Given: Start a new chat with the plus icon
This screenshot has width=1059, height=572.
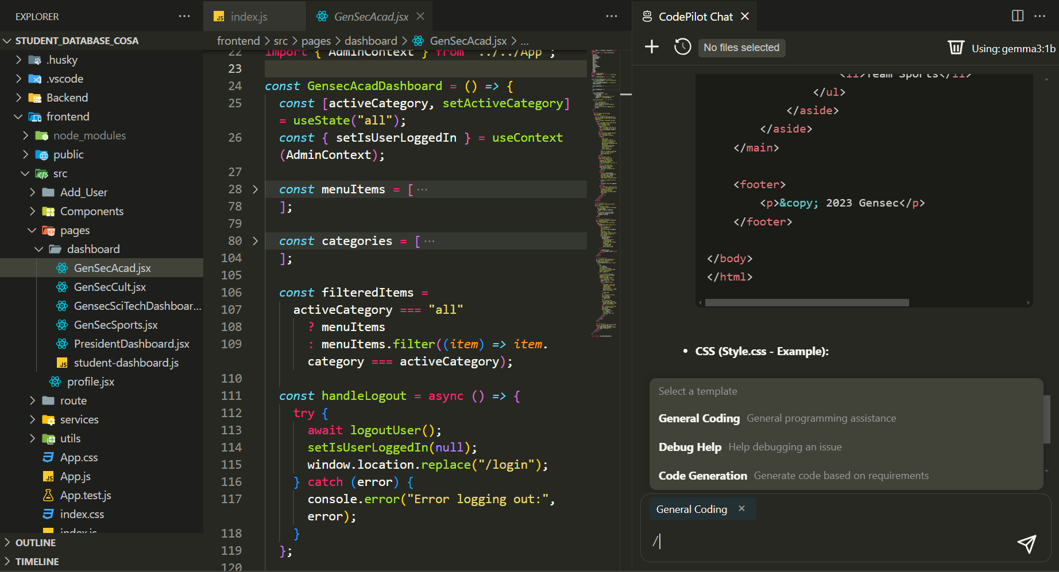Looking at the screenshot, I should [652, 46].
